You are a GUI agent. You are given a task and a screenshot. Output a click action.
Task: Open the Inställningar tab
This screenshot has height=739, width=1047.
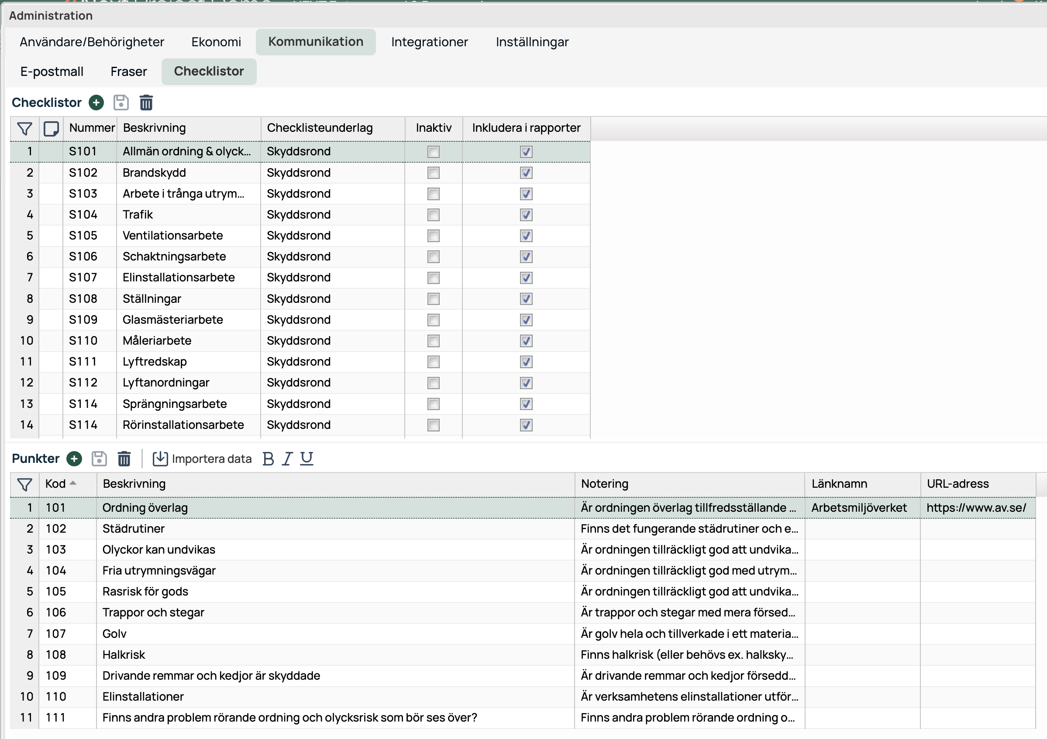[532, 42]
